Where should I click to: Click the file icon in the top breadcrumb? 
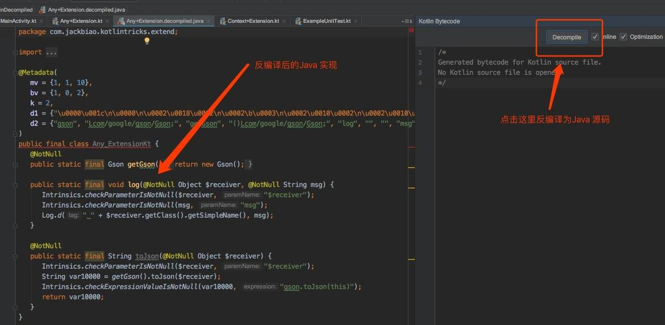click(x=42, y=10)
